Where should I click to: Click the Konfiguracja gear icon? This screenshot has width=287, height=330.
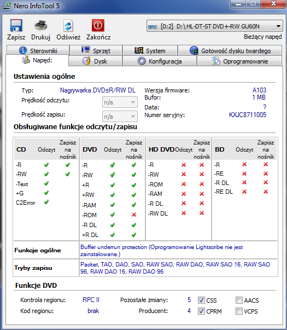pos(141,61)
